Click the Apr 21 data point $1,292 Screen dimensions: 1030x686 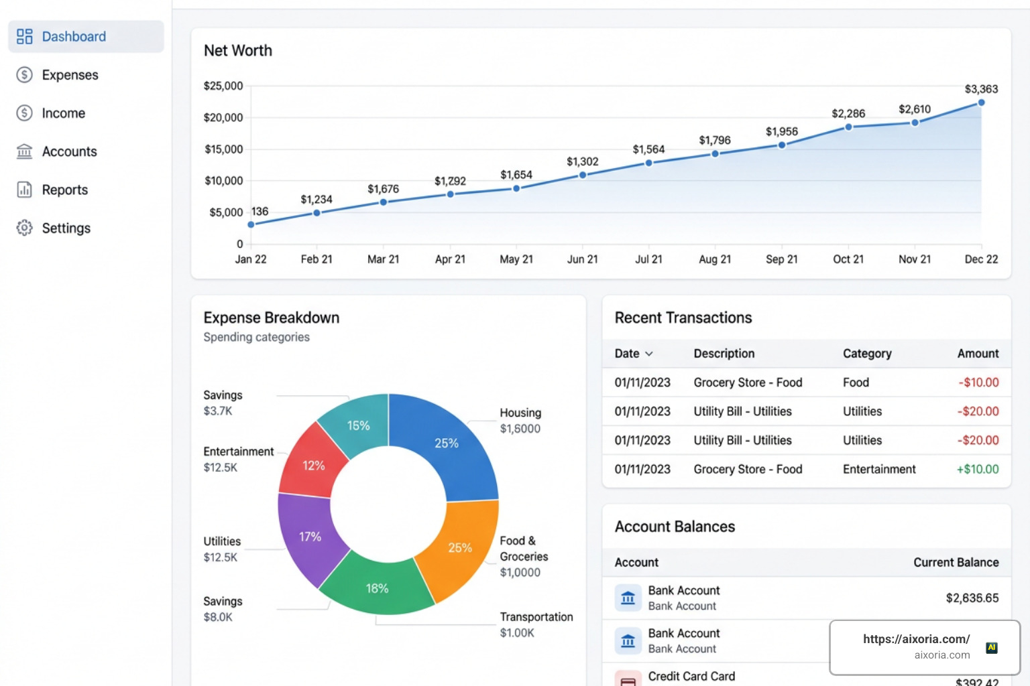450,194
